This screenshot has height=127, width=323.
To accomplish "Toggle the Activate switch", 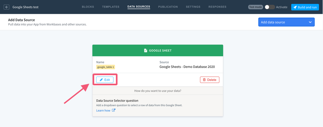I will [x=270, y=7].
